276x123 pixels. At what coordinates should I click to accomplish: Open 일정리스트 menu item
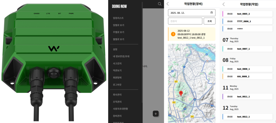pyautogui.click(x=118, y=18)
